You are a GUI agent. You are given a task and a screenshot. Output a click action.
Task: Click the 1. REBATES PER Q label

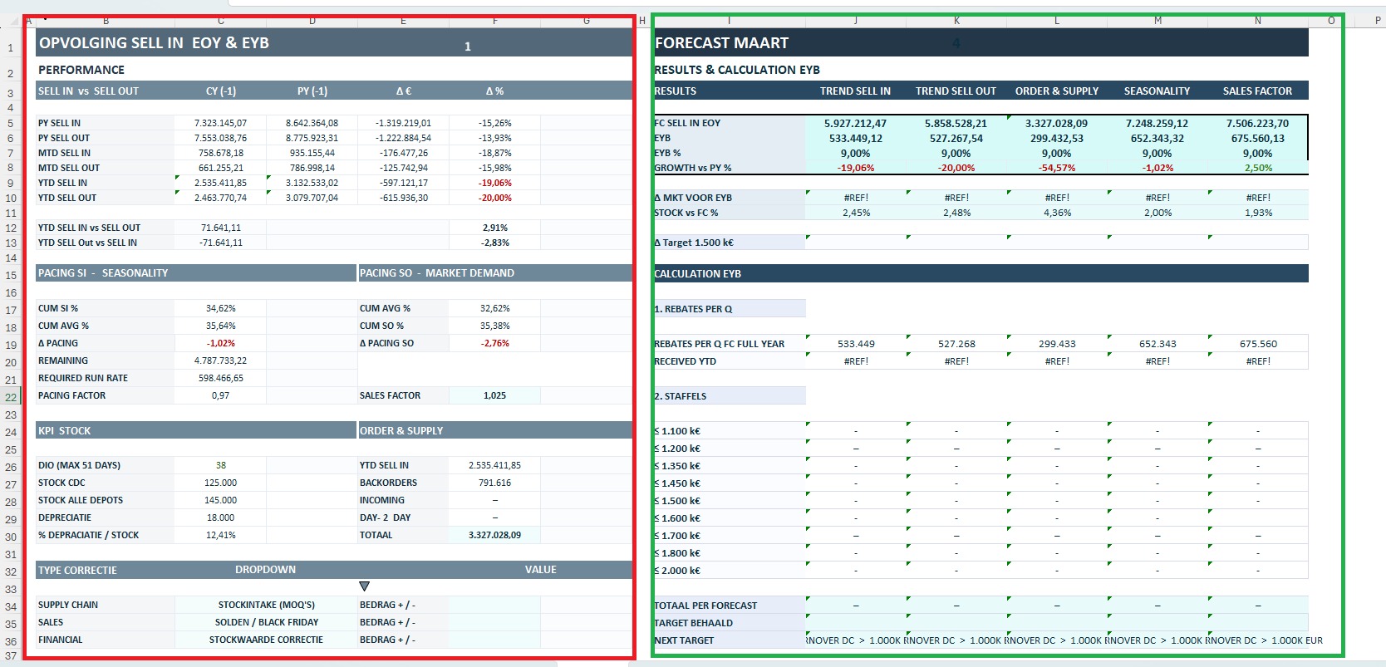[693, 309]
